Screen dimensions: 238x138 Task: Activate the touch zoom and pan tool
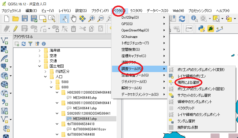[x=65, y=18]
